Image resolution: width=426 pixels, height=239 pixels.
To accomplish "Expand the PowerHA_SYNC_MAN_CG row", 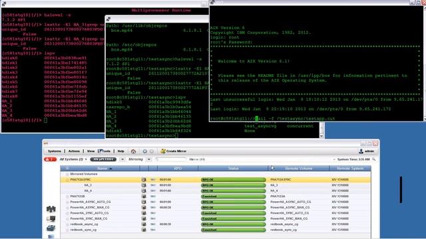I will click(67, 218).
